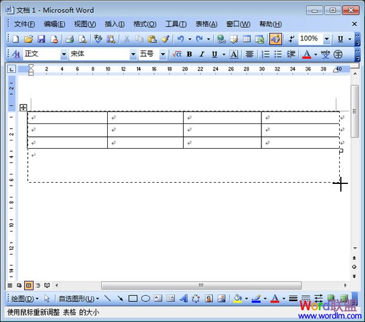Open the 表格(A) menu
This screenshot has width=365, height=322.
(x=206, y=24)
